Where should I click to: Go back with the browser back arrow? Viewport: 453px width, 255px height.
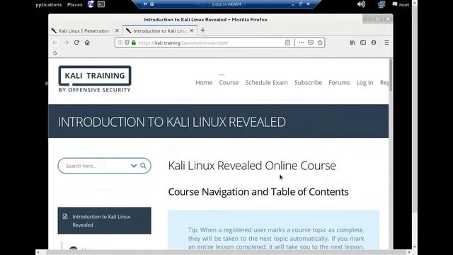[55, 42]
